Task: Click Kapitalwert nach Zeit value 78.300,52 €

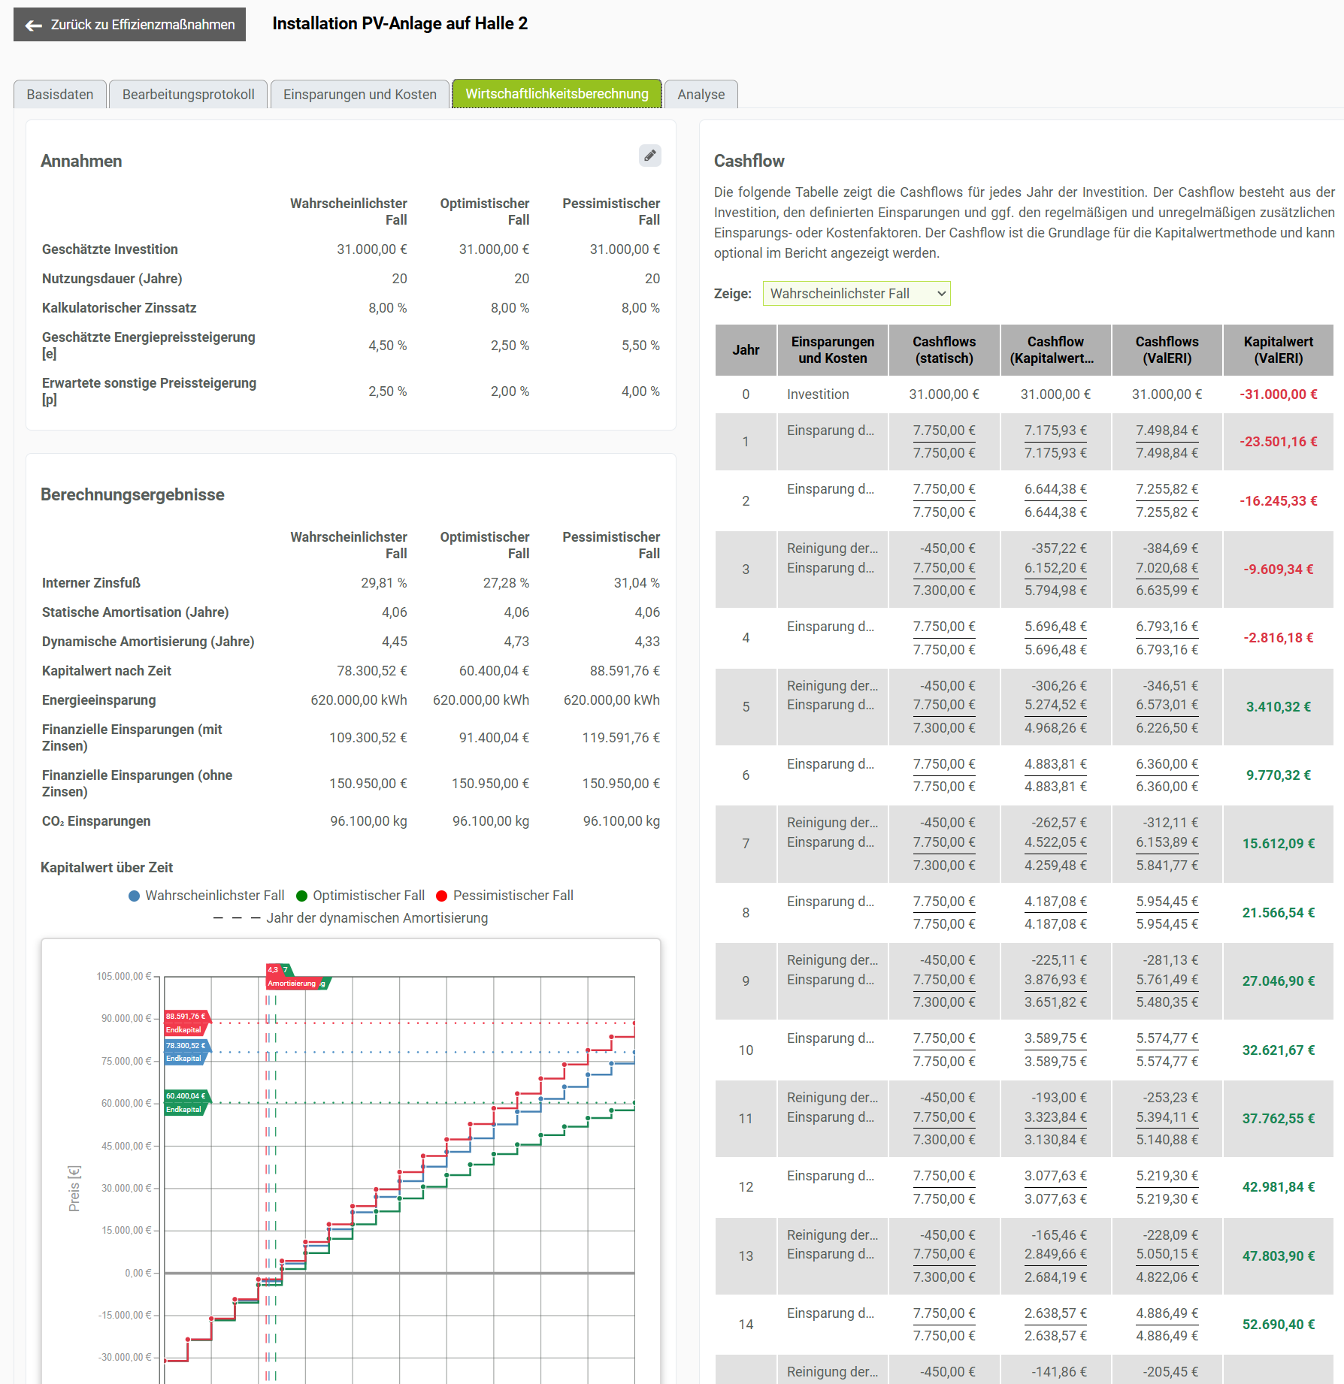Action: 371,671
